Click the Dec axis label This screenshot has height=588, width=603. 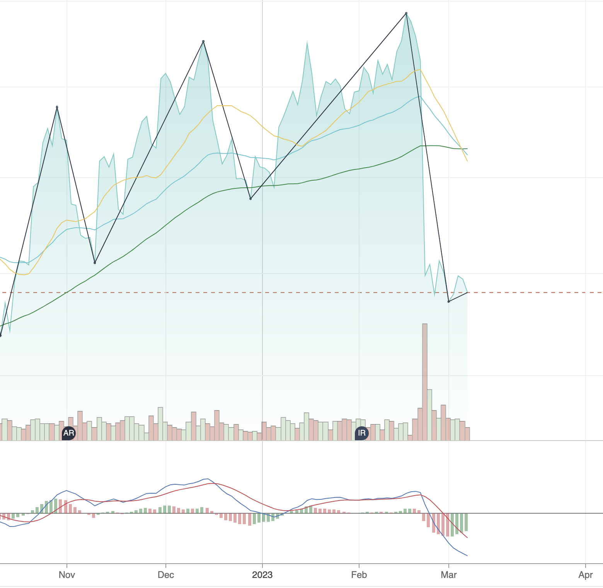166,575
